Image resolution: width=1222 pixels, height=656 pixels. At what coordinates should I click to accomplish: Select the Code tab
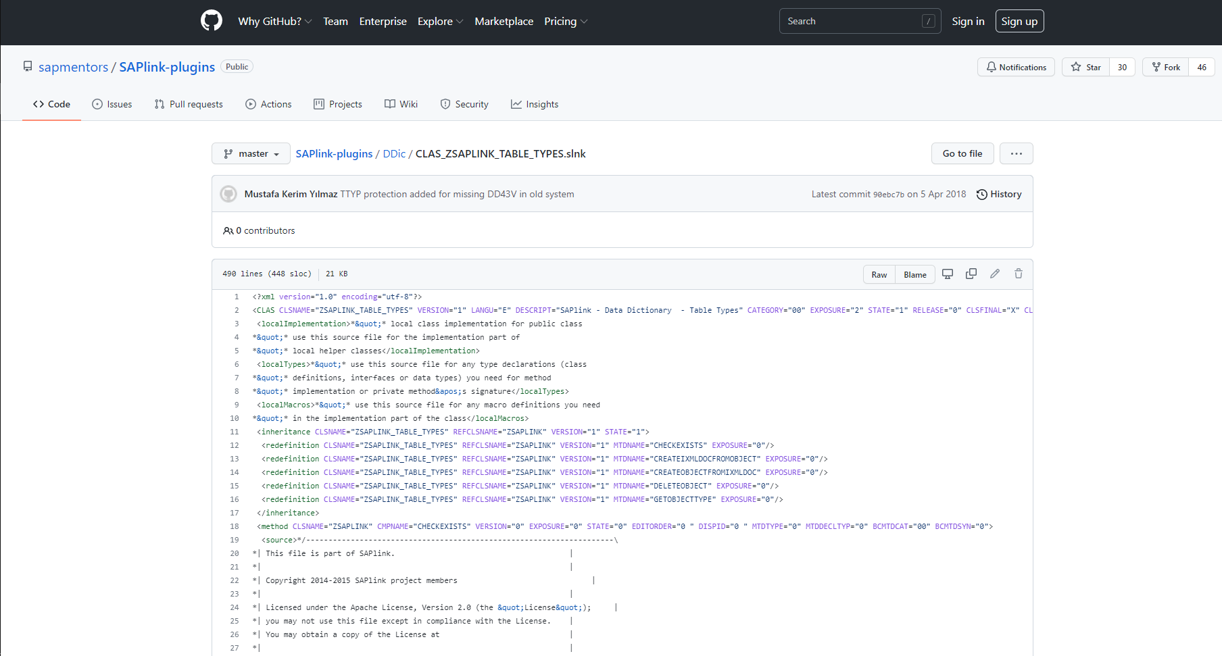(x=51, y=104)
